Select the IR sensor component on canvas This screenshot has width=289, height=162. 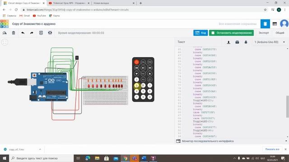point(77,58)
